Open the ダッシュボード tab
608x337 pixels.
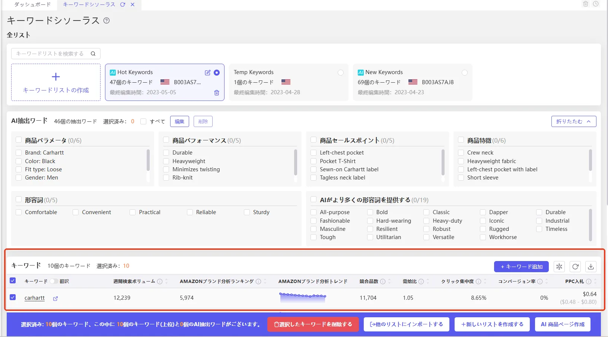(x=32, y=4)
